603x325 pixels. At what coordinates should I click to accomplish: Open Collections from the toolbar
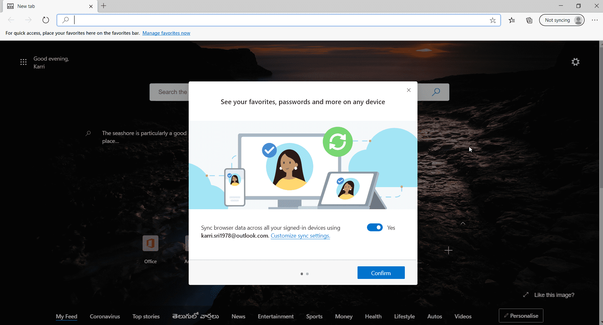tap(529, 20)
